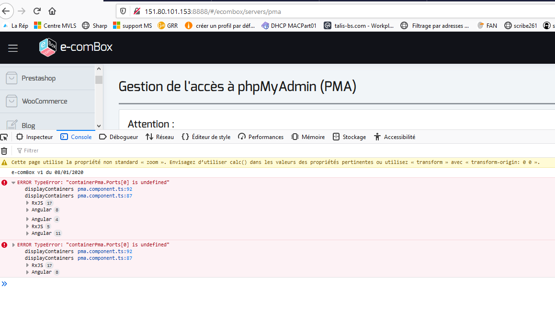Switch to the Mémoire tab
555x325 pixels.
(308, 137)
